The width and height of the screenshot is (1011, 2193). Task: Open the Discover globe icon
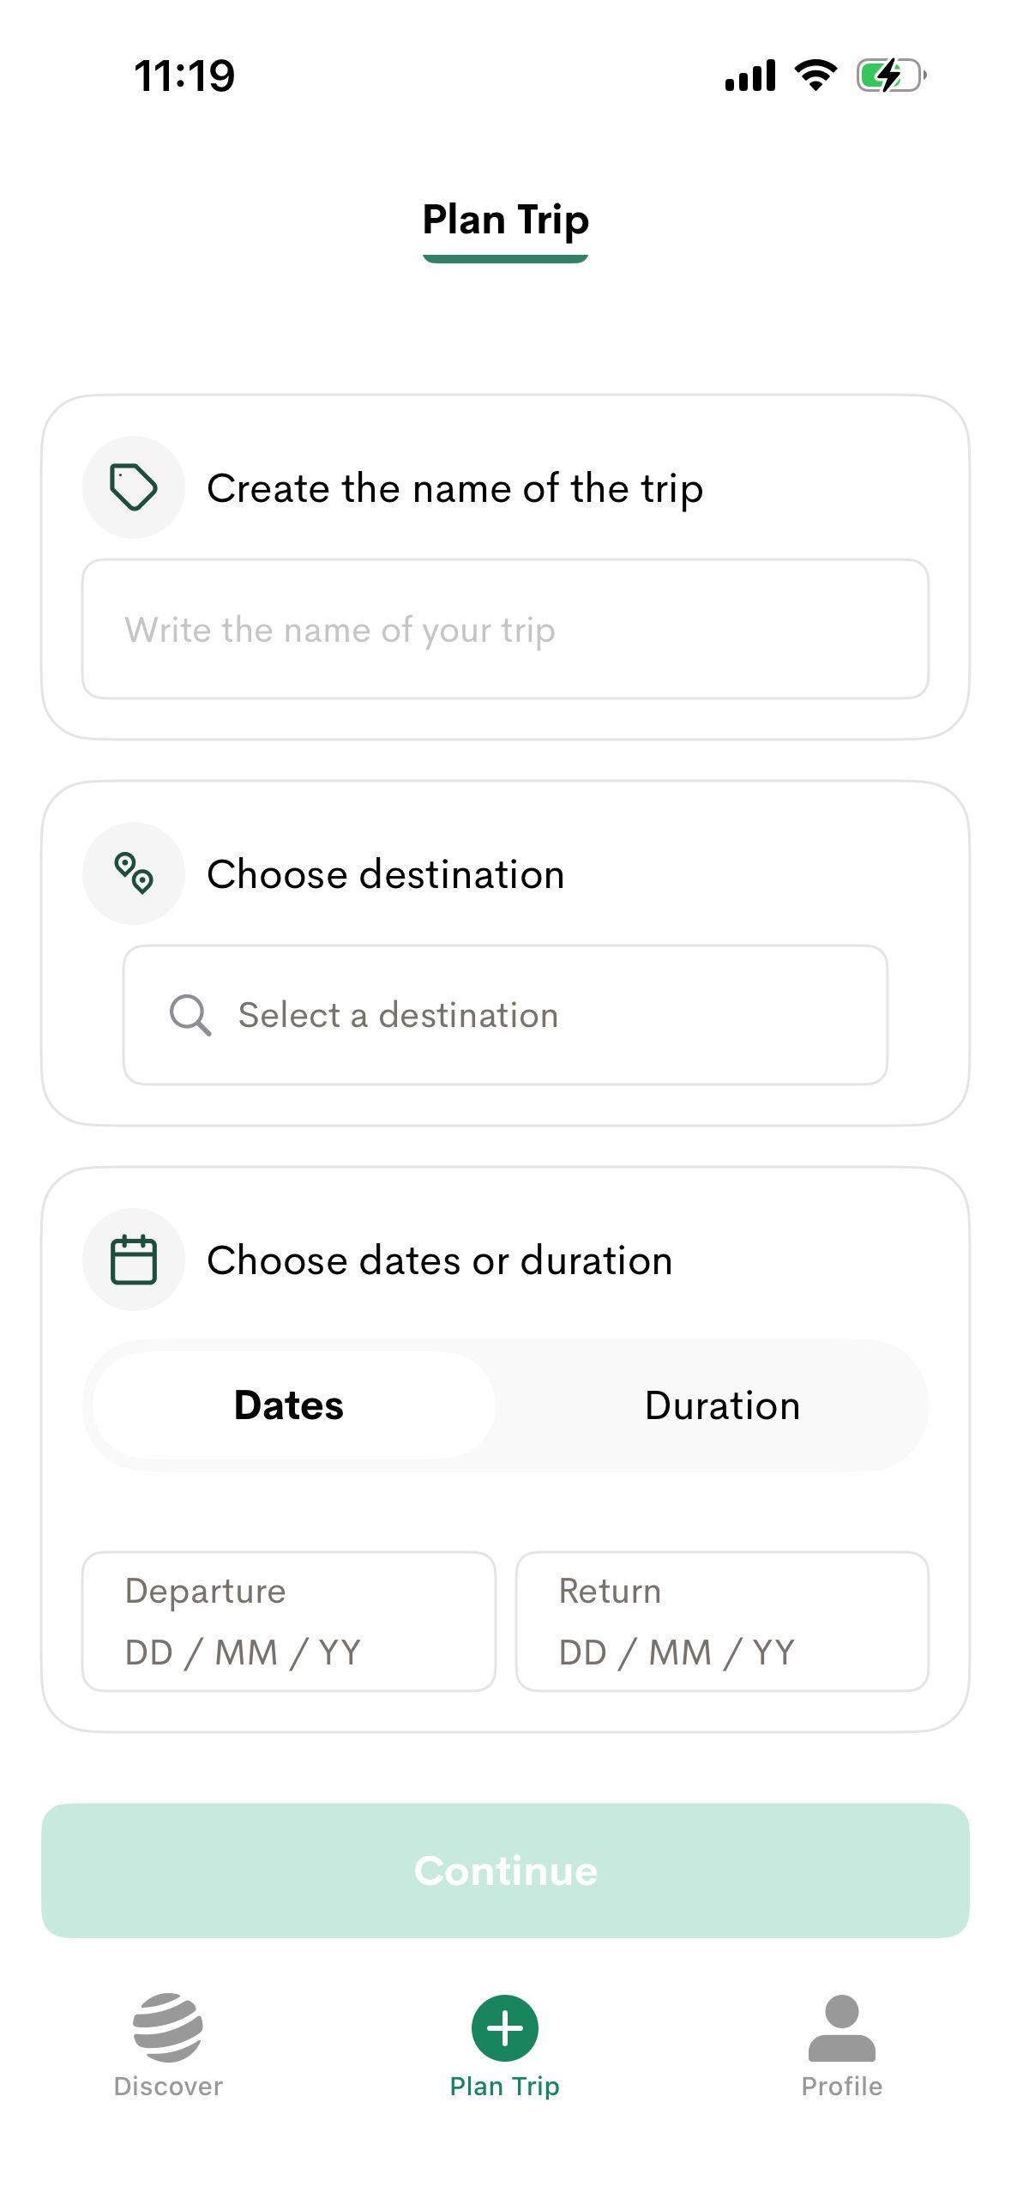coord(168,2027)
